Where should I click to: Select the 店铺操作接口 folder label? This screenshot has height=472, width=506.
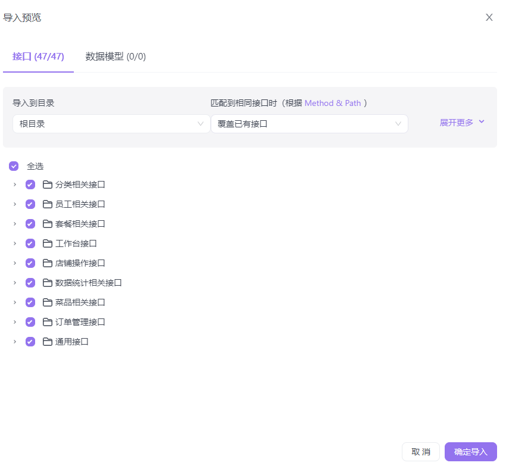(80, 263)
